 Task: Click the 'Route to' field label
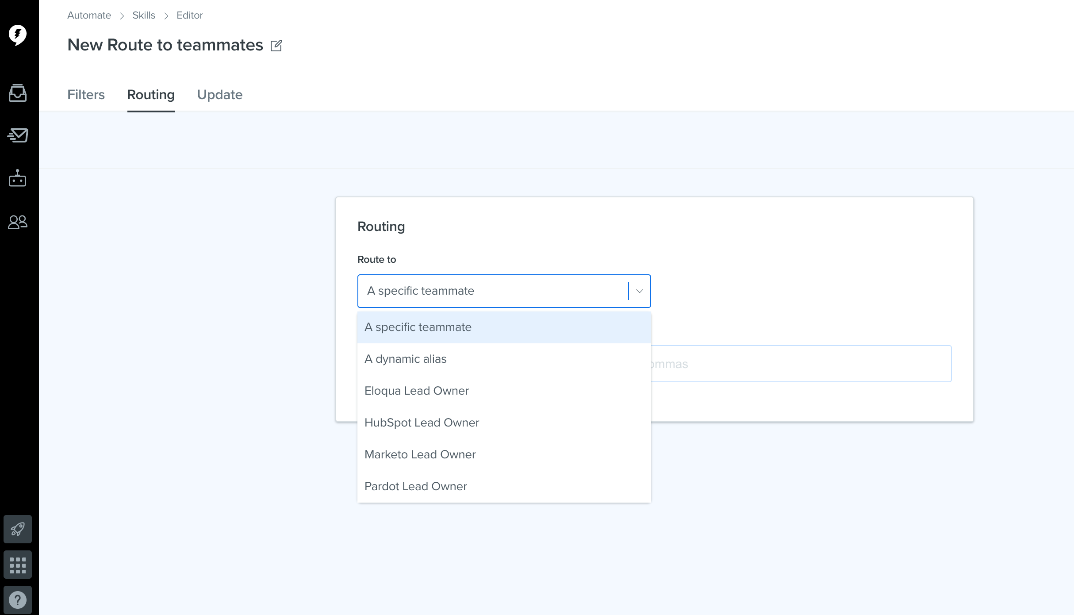coord(376,260)
